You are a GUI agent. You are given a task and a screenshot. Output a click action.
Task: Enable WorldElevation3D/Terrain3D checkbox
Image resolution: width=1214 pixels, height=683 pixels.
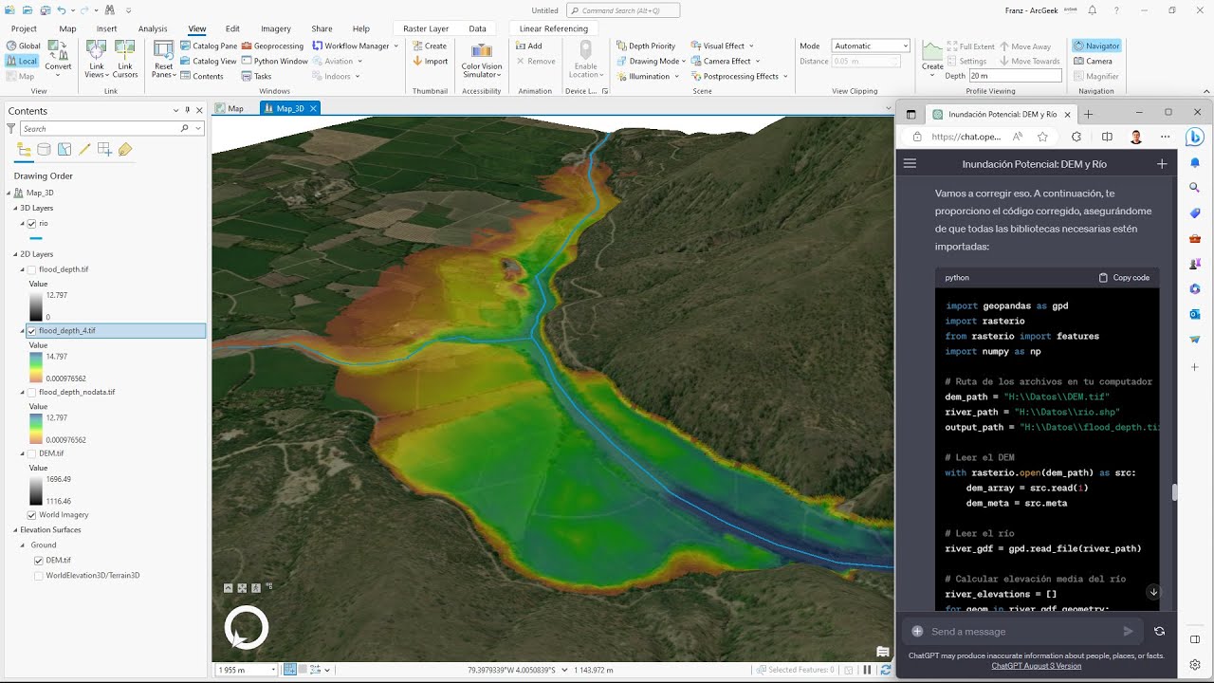(x=39, y=576)
